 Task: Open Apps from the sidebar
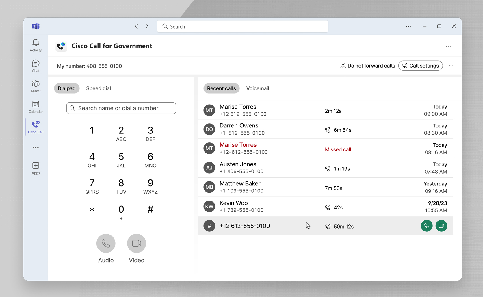(x=36, y=168)
